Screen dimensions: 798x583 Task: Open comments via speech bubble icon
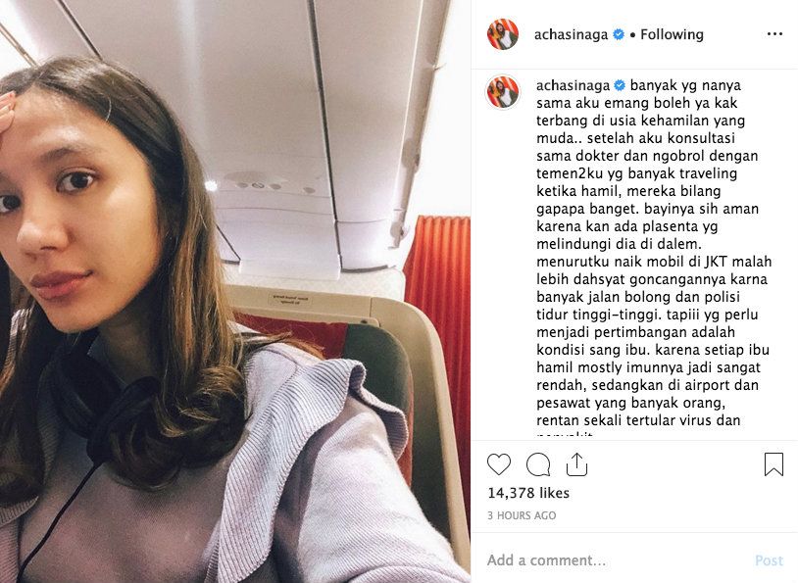click(x=538, y=464)
